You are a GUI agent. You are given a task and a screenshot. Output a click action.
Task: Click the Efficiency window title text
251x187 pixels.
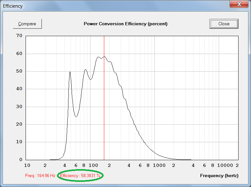click(x=13, y=6)
